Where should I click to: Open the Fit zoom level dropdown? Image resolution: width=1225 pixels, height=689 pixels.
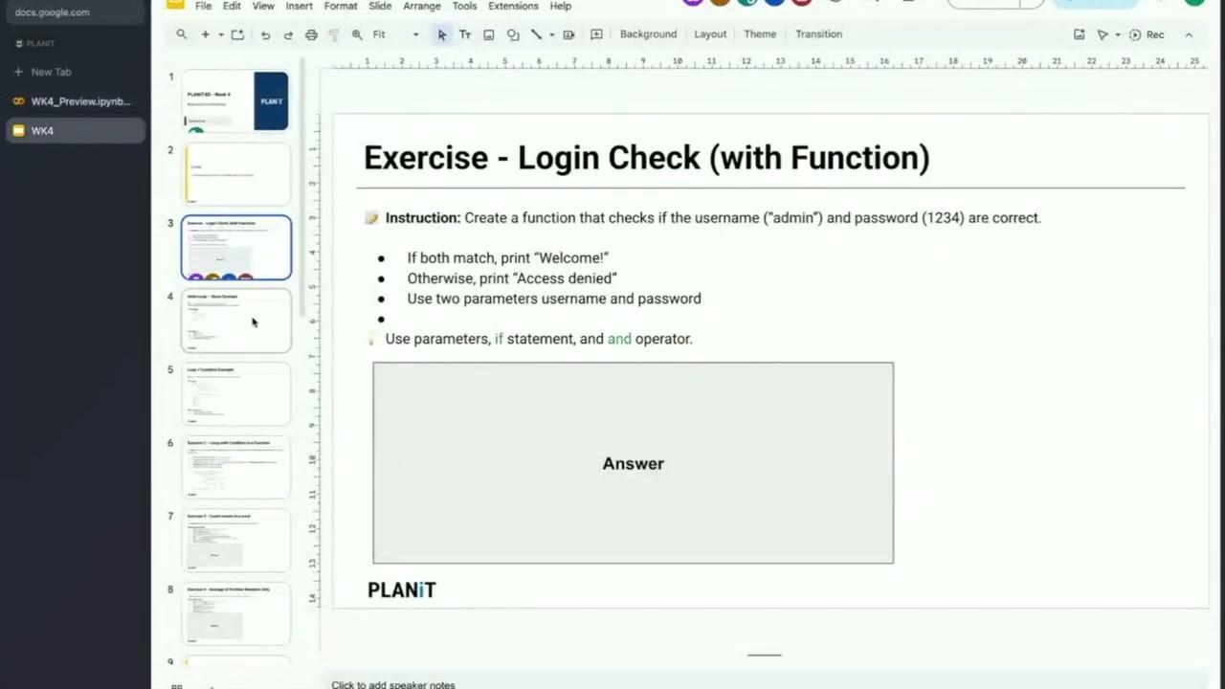tap(395, 34)
